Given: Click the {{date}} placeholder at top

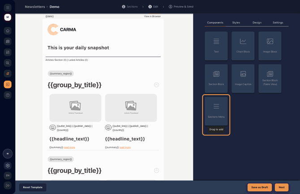Looking at the screenshot, I should (x=50, y=17).
